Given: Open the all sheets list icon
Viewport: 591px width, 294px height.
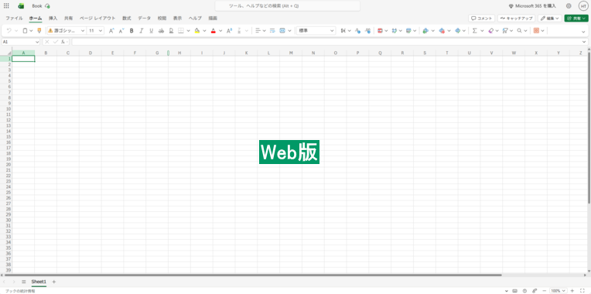Looking at the screenshot, I should coord(23,282).
